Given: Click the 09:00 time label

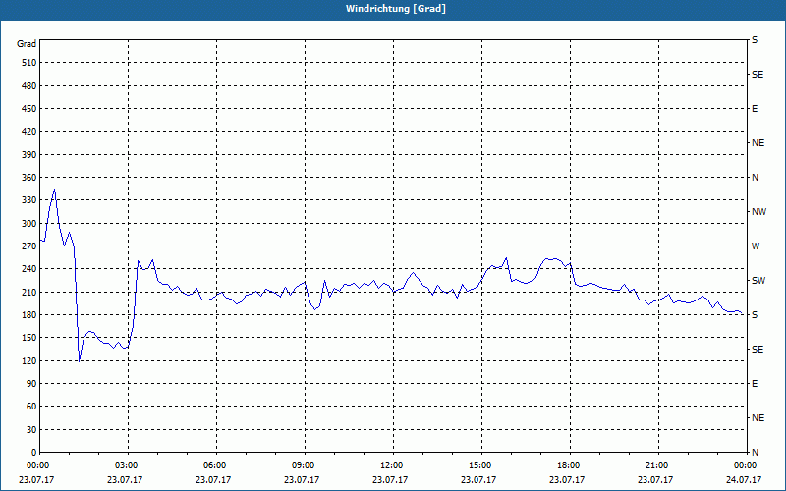Looking at the screenshot, I should [302, 464].
